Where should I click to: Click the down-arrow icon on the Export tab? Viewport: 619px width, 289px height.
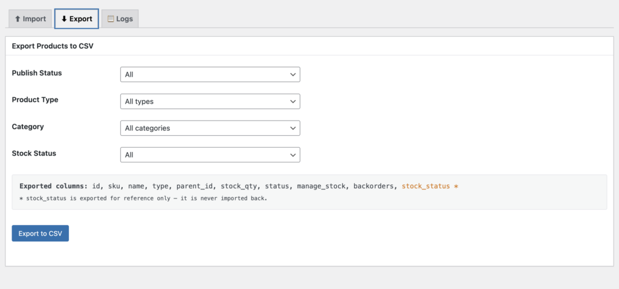coord(64,19)
